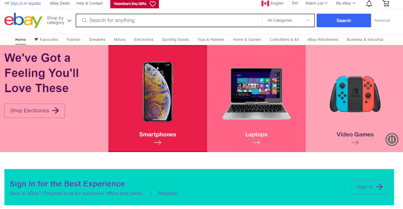Click the Register link in teal banner
Image resolution: width=403 pixels, height=209 pixels.
click(167, 193)
